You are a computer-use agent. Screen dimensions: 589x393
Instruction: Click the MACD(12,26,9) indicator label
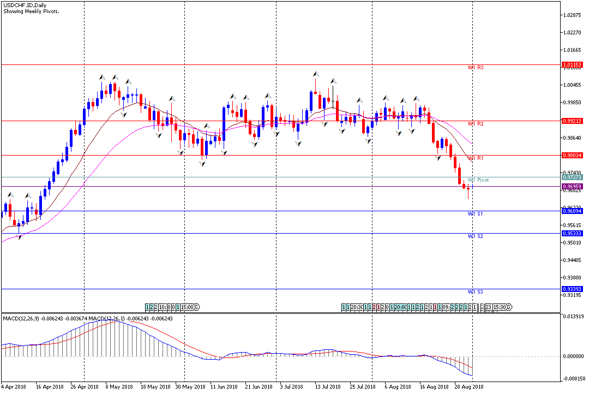coord(21,319)
